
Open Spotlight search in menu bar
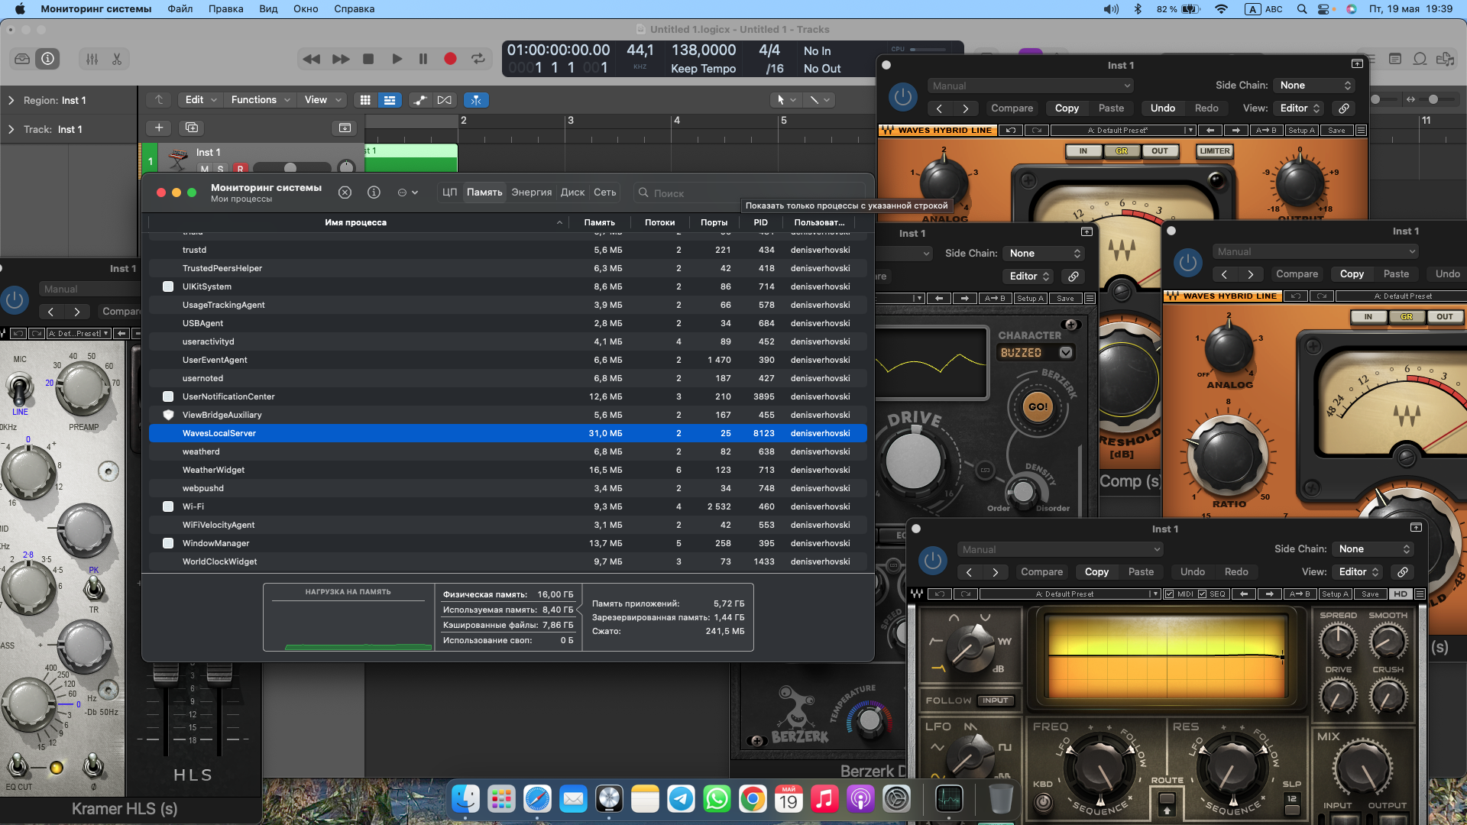pyautogui.click(x=1302, y=9)
